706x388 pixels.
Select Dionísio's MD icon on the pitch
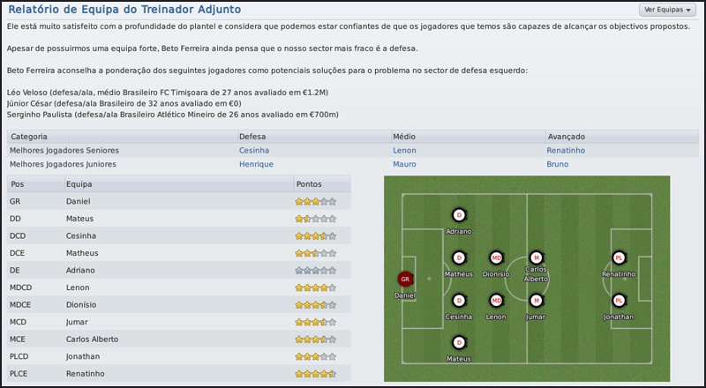pyautogui.click(x=496, y=257)
